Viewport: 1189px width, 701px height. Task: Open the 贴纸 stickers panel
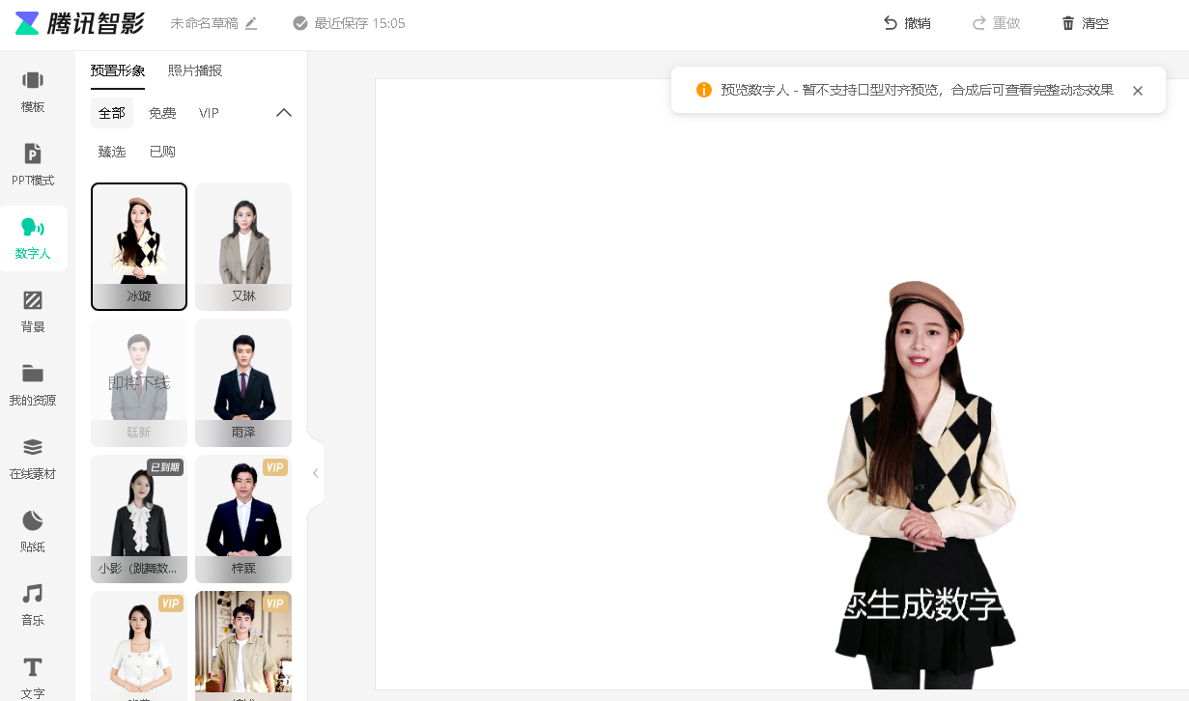tap(33, 531)
